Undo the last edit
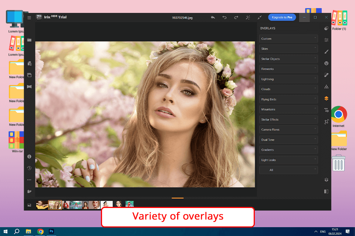 click(x=224, y=17)
